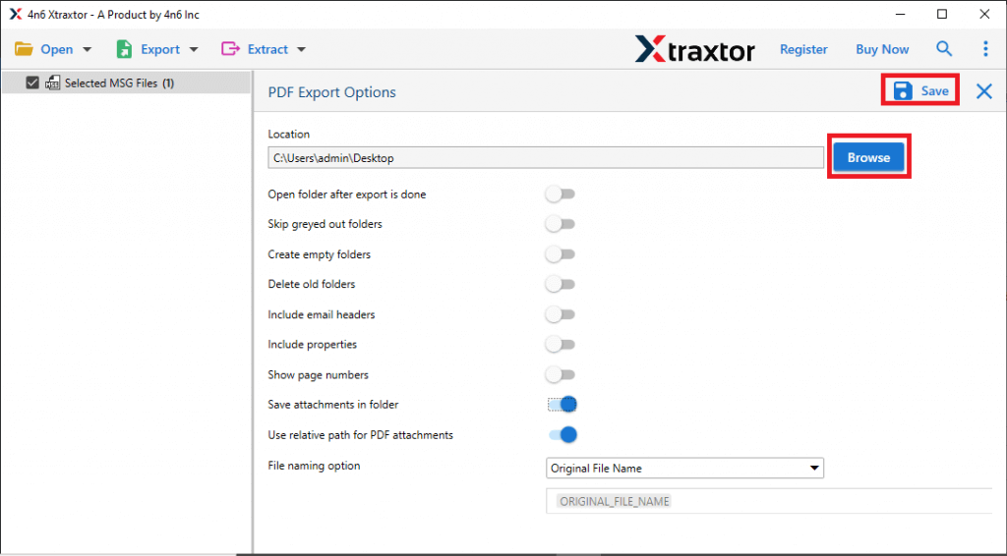Open the search magnifier icon
The image size is (1007, 556).
coord(944,49)
